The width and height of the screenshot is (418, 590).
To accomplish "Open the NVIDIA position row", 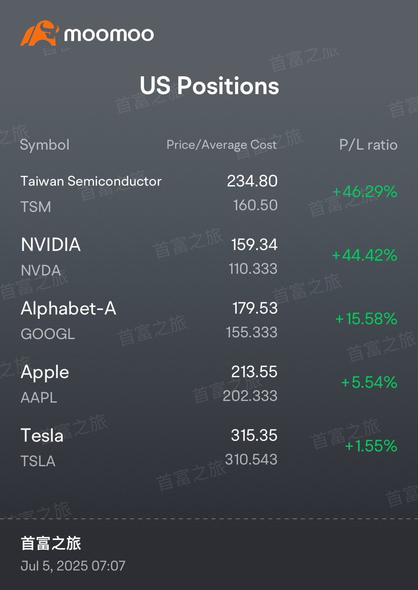I will pos(209,257).
